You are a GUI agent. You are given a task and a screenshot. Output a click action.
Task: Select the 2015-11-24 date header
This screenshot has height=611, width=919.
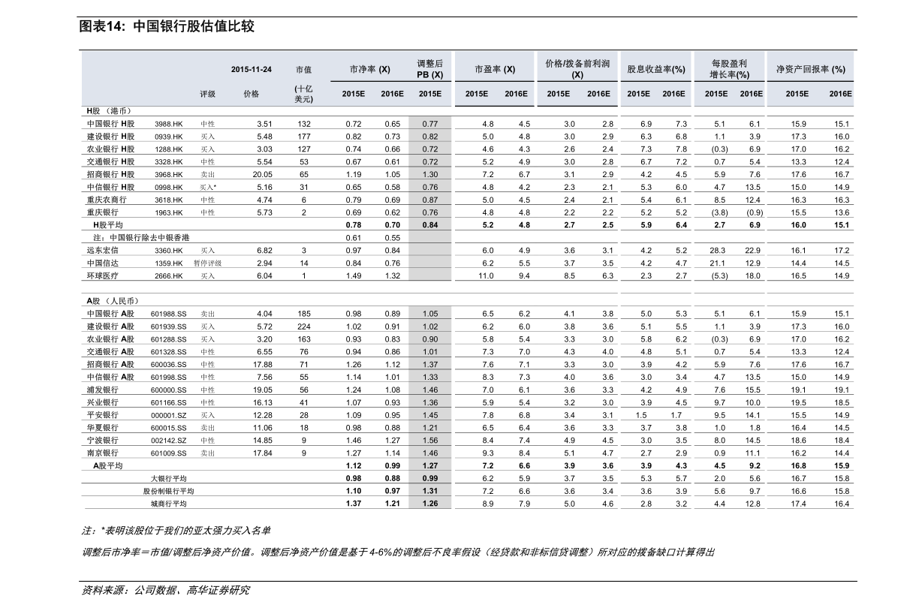point(252,69)
